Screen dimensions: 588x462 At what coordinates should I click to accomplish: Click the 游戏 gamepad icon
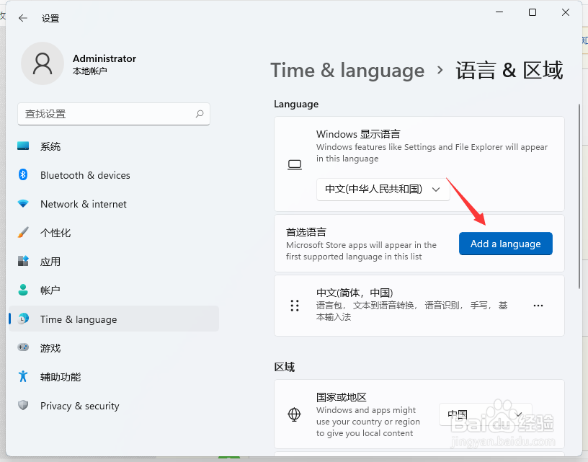coord(23,347)
